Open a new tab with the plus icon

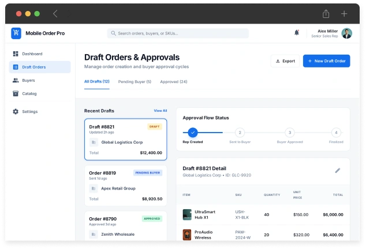pos(344,14)
